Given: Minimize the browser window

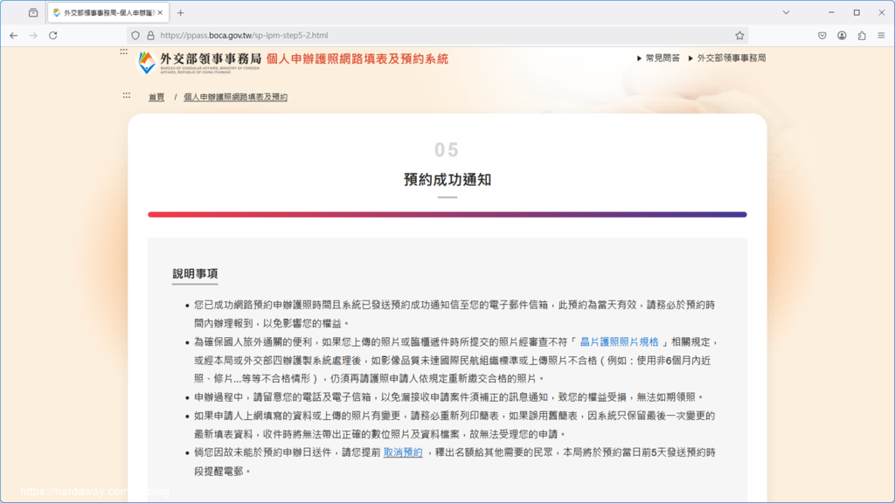Looking at the screenshot, I should [x=832, y=12].
